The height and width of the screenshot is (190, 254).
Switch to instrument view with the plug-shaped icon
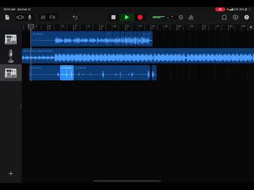(20, 17)
